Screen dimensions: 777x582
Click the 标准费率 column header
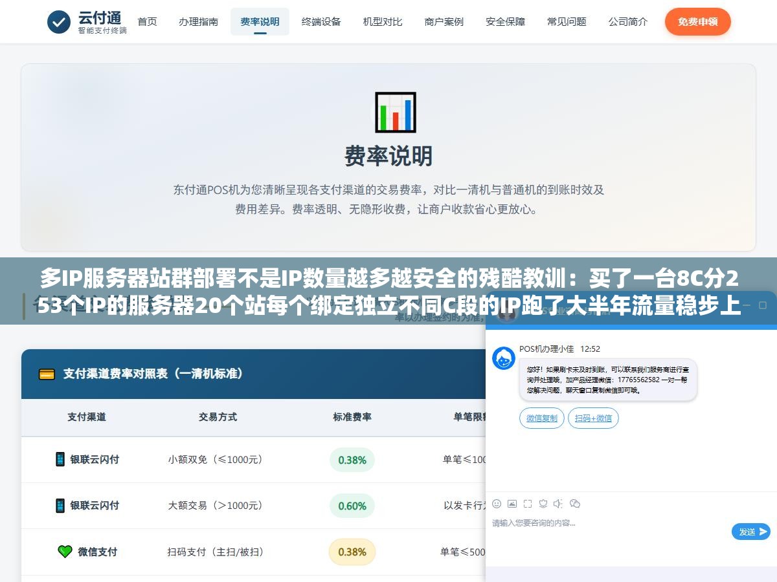(x=352, y=417)
